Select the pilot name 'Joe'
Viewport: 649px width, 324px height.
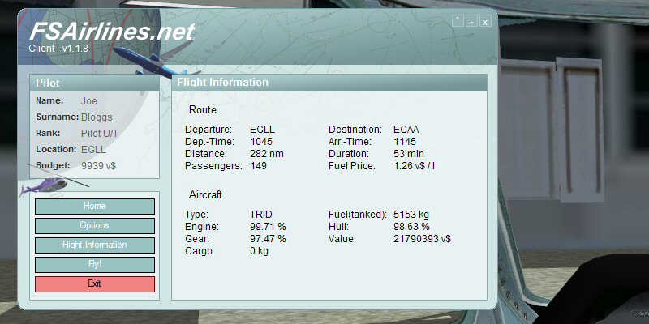(x=89, y=100)
